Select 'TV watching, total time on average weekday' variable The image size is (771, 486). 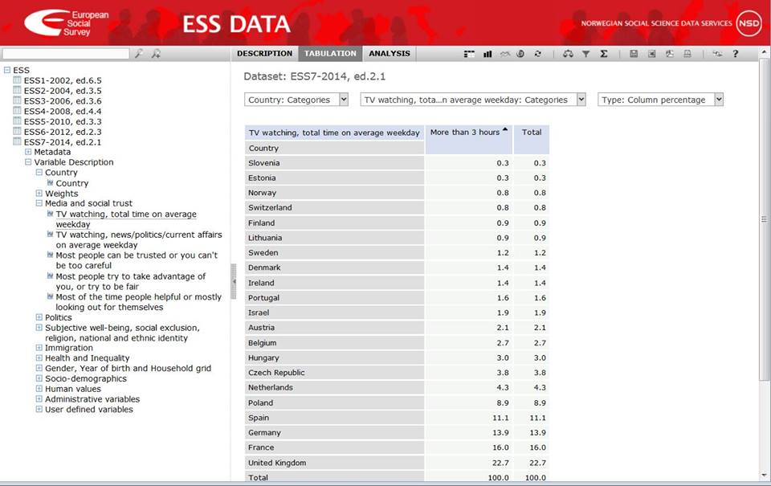[x=126, y=218]
